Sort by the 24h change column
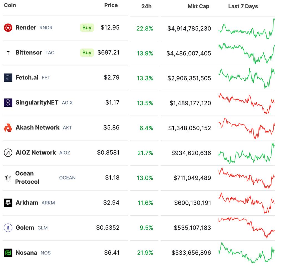 click(146, 6)
